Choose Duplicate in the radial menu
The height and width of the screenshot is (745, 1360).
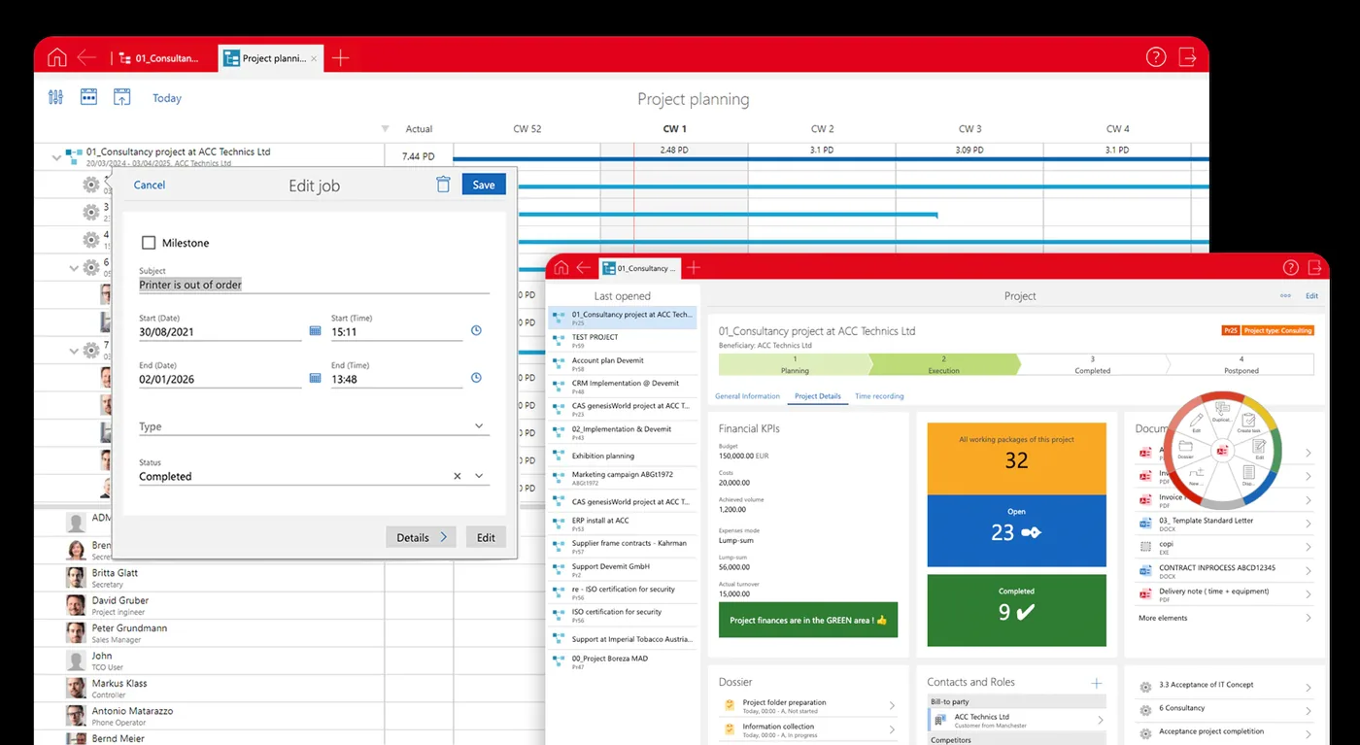[1222, 412]
